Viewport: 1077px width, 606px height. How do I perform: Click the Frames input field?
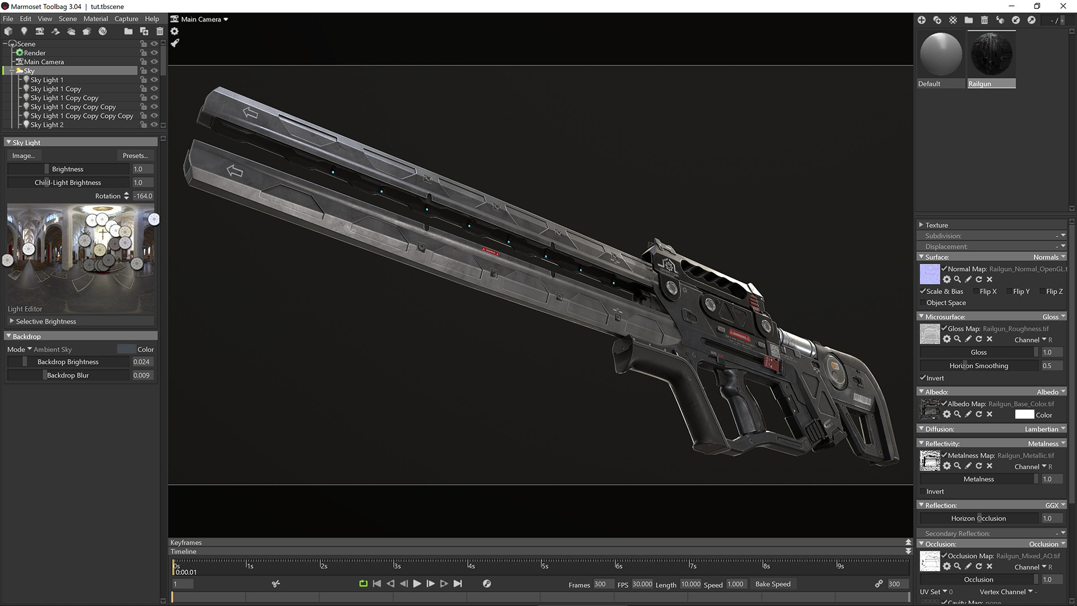pyautogui.click(x=603, y=584)
